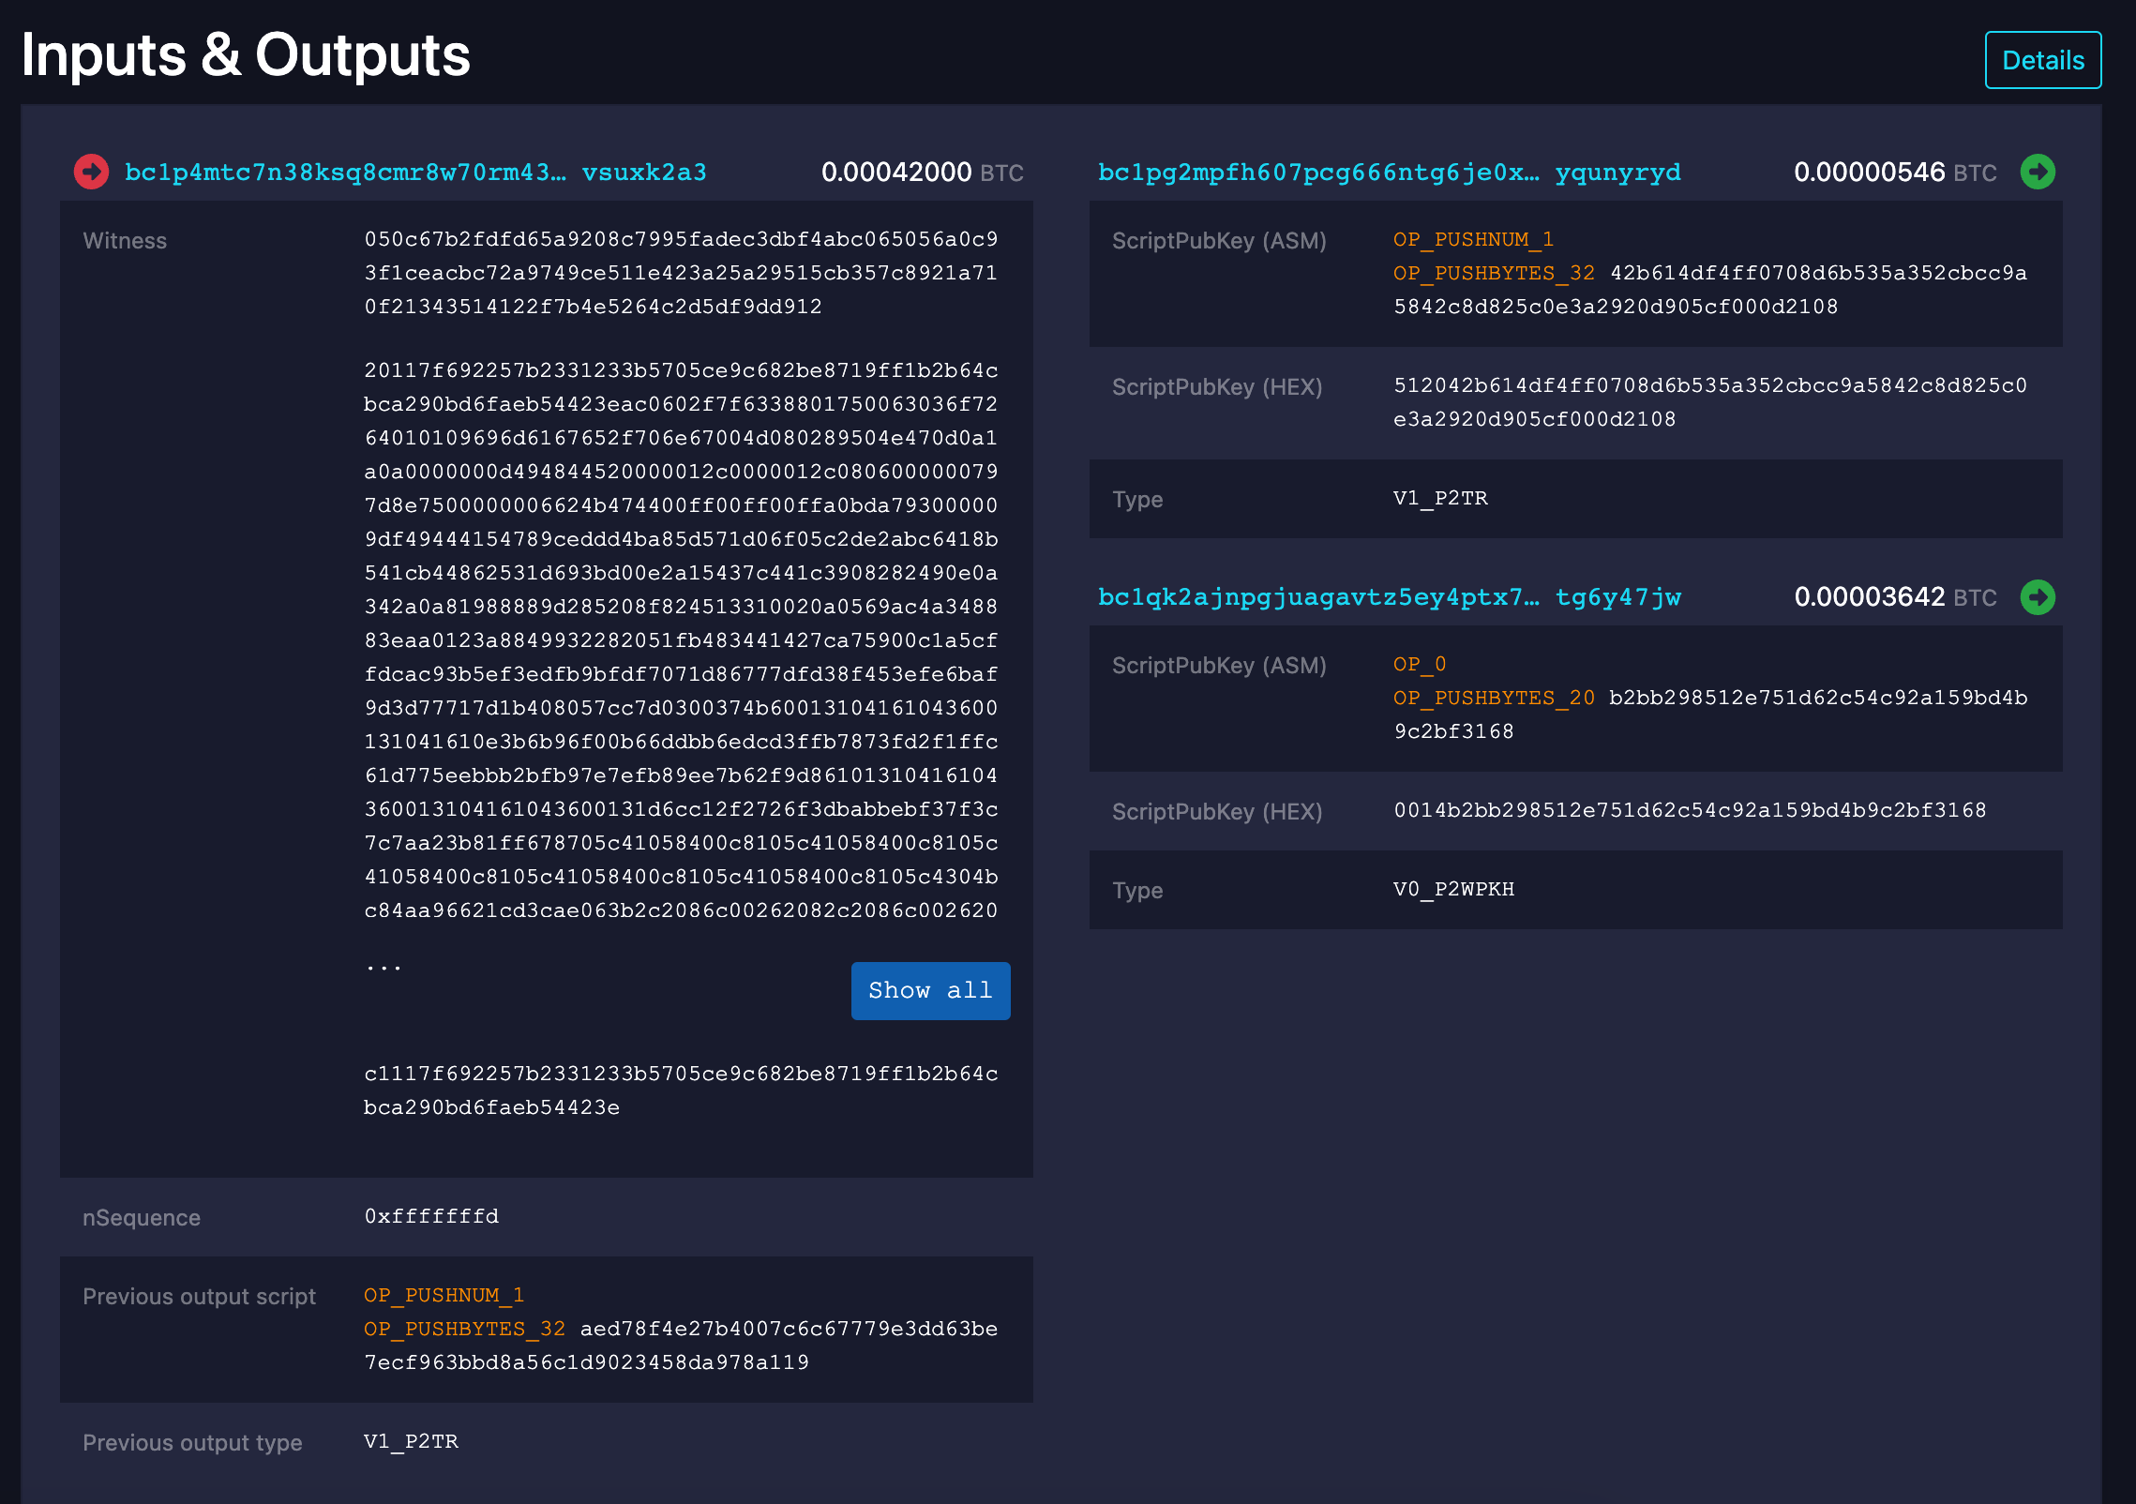Click the second output ScriptPubKey HEX value
Viewport: 2136px width, 1504px height.
[x=1690, y=810]
